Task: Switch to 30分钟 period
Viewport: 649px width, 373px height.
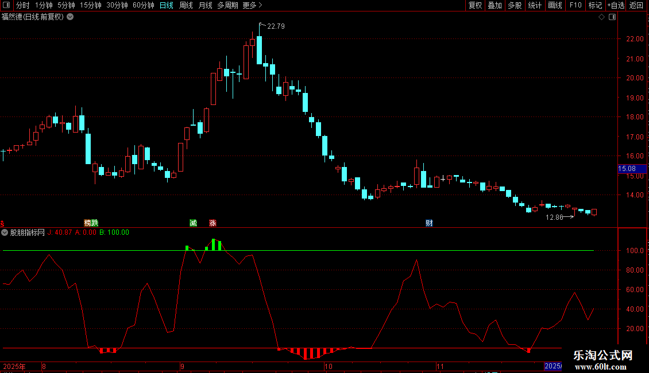Action: point(117,5)
